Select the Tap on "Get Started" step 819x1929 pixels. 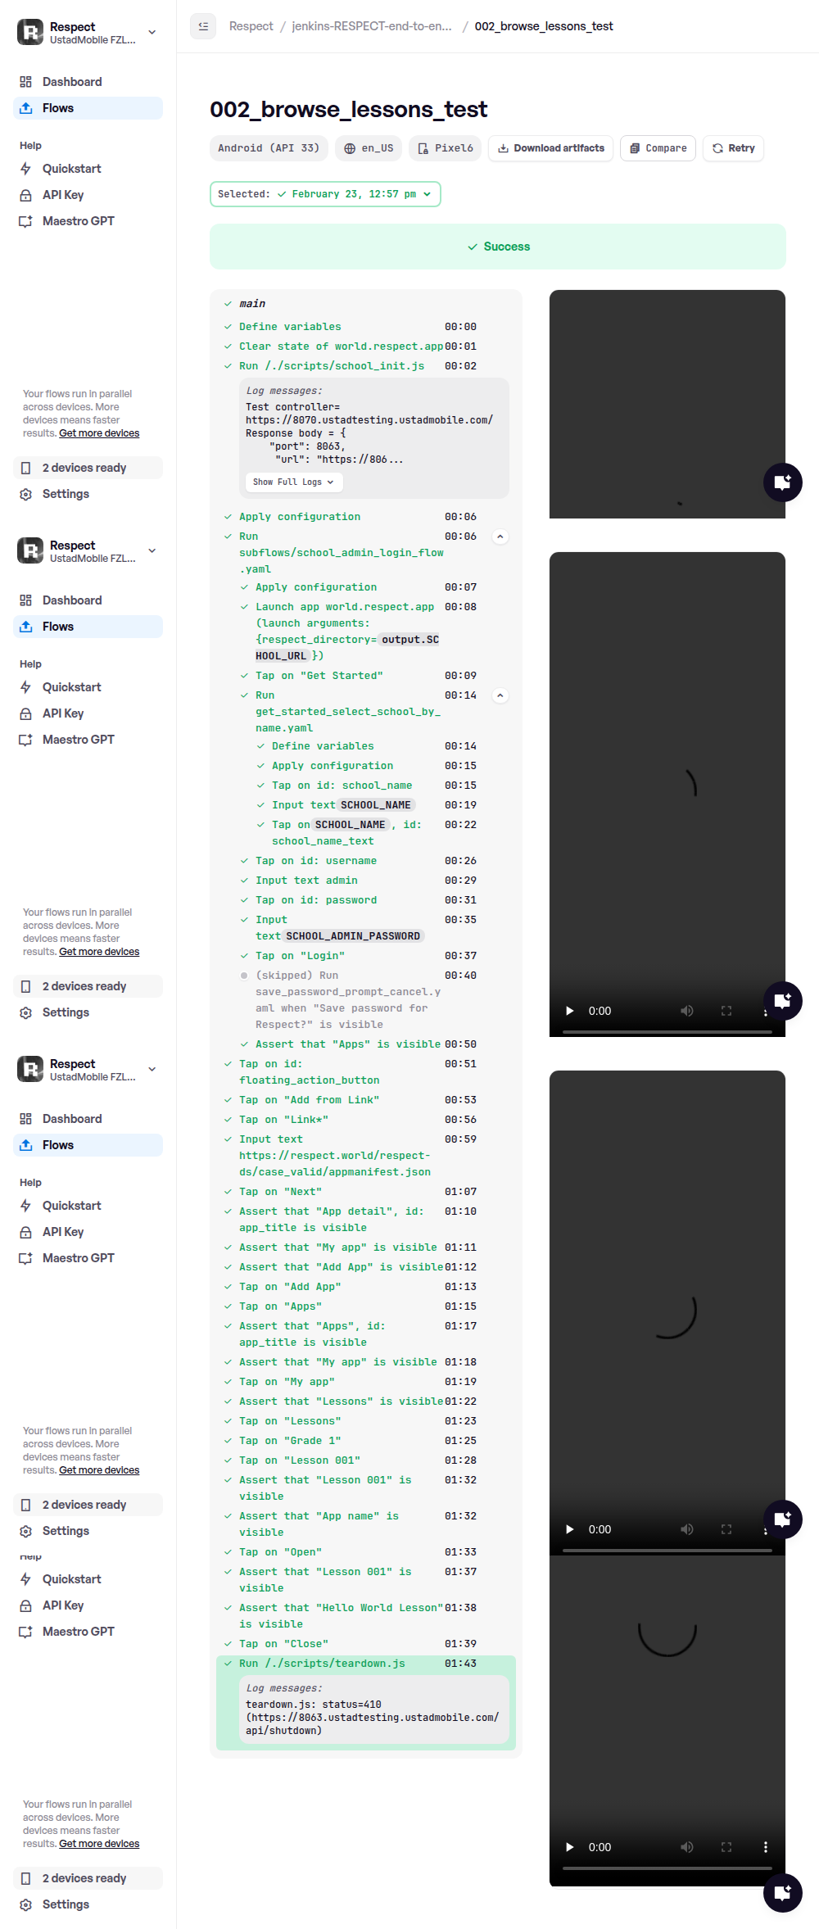(319, 676)
